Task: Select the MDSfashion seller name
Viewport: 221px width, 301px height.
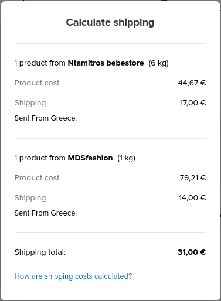Action: [90, 158]
